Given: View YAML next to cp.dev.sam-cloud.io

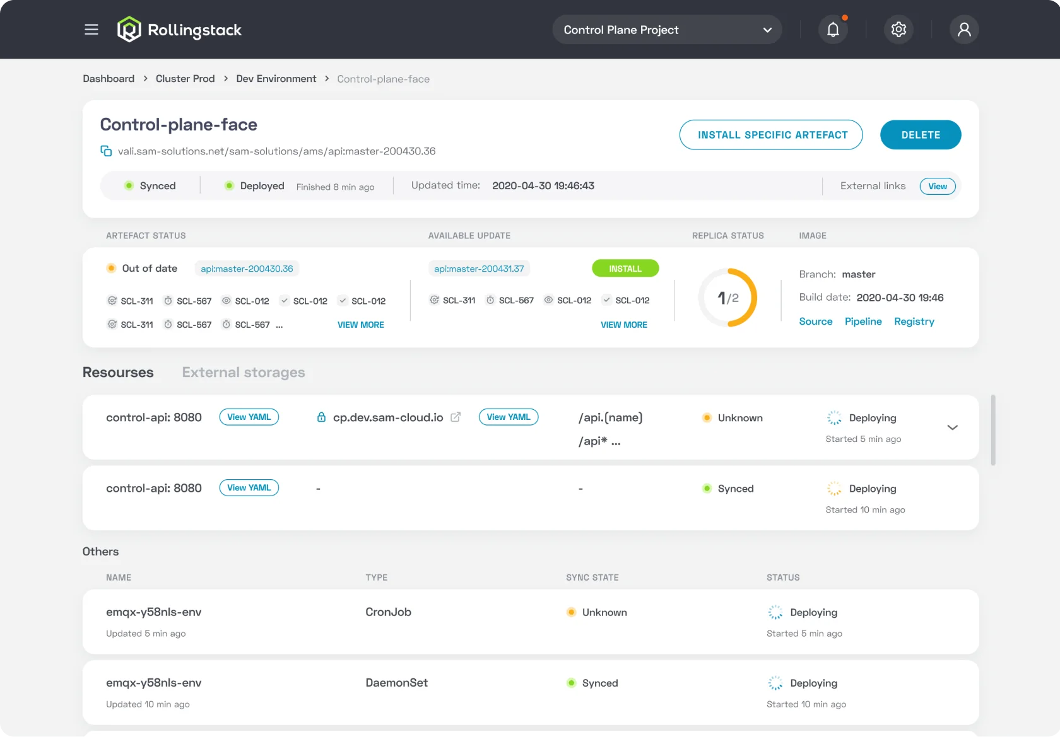Looking at the screenshot, I should [x=509, y=417].
